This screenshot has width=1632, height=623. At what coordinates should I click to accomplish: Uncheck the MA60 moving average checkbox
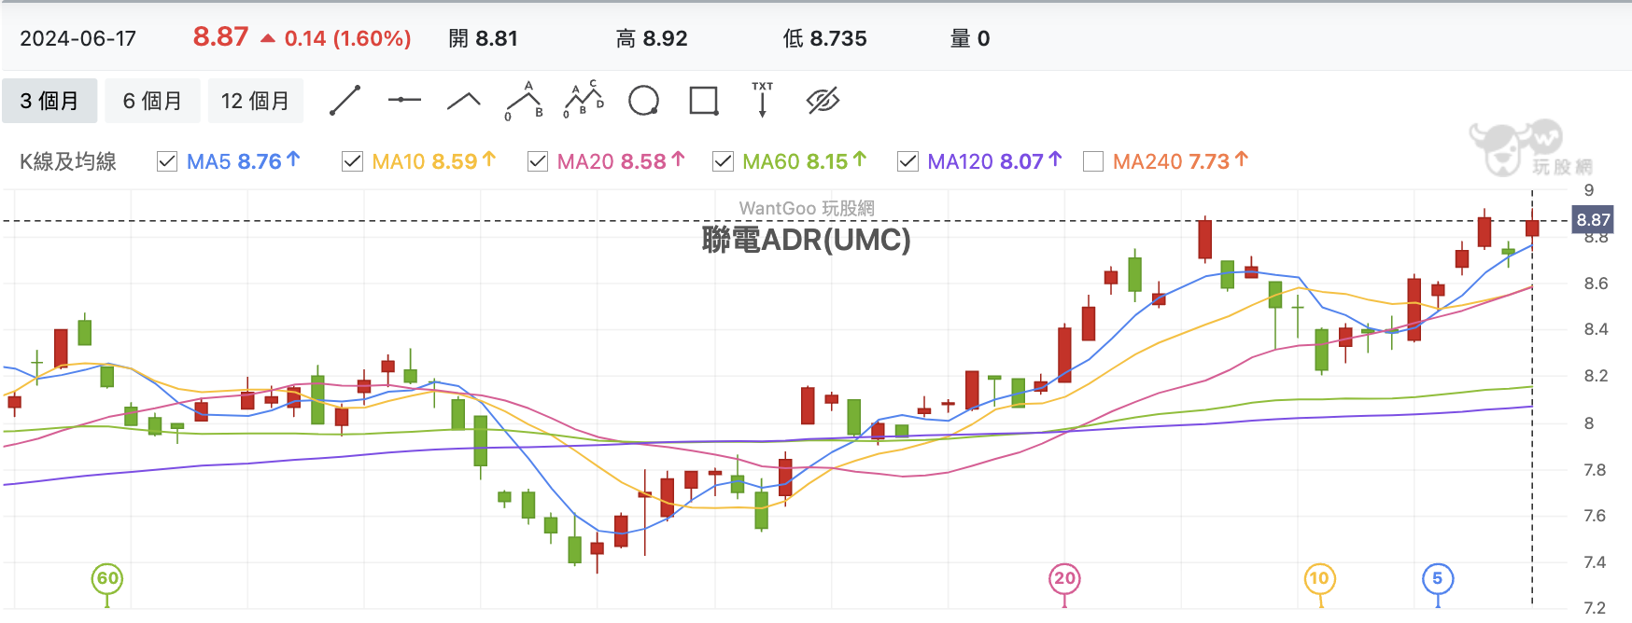tap(723, 161)
